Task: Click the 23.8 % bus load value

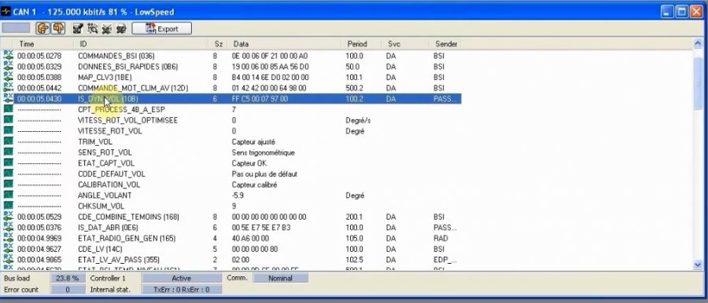Action: tap(68, 278)
